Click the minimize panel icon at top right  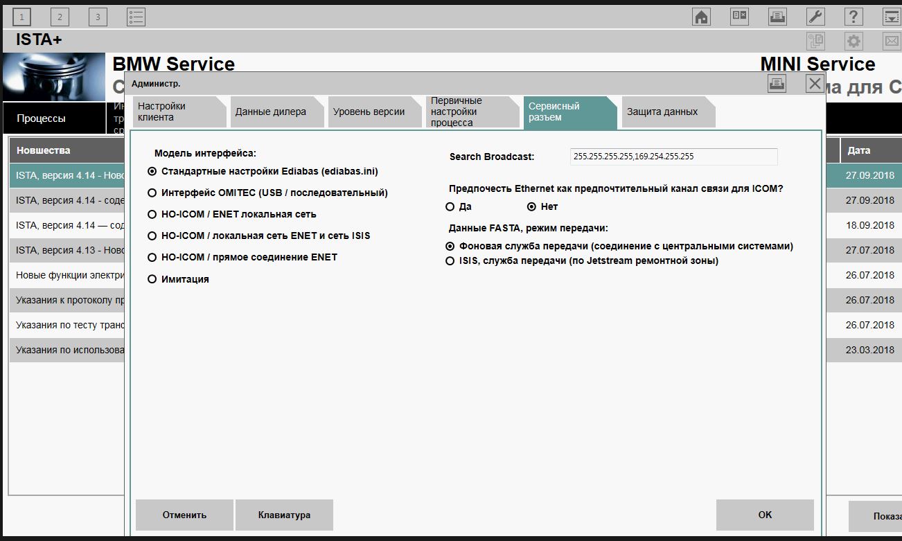coord(892,17)
